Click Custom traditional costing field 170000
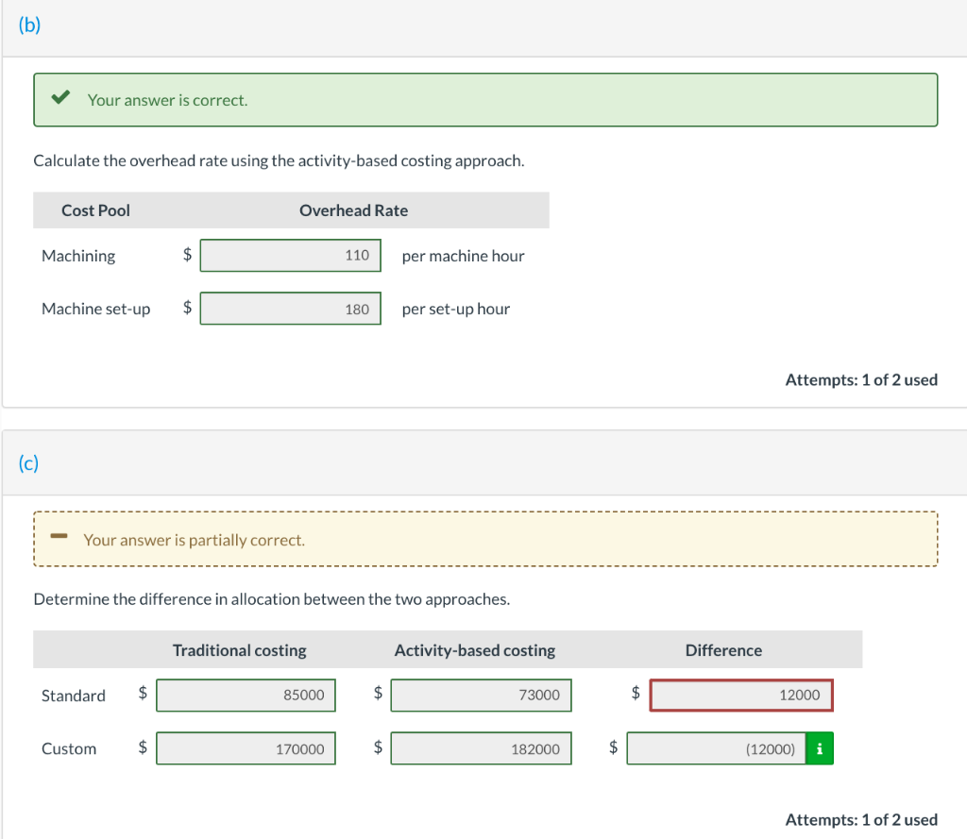967x839 pixels. (246, 748)
